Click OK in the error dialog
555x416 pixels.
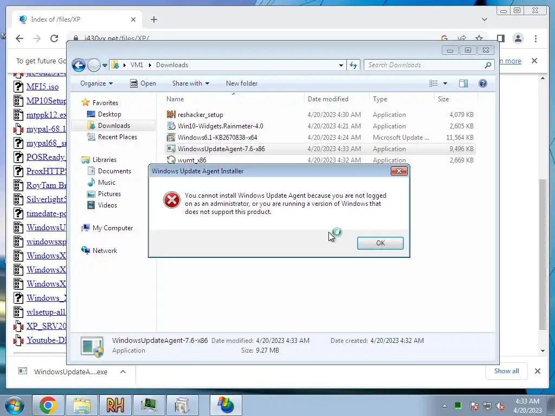coord(380,243)
